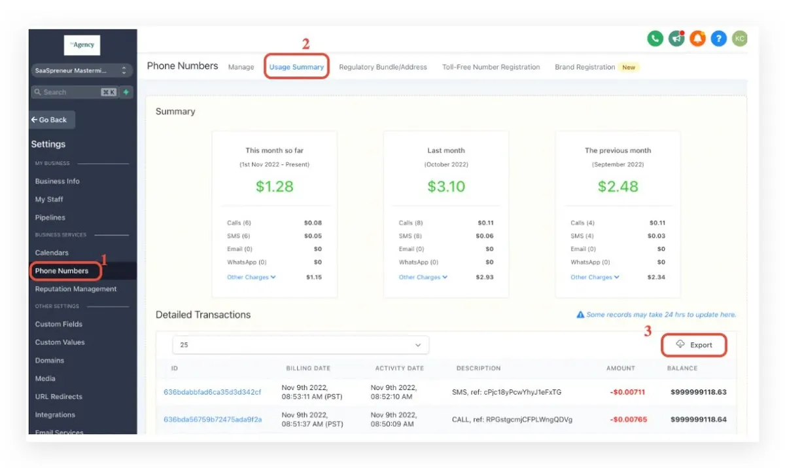Click the sidebar Search field
Viewport: 785px width, 468px height.
[75, 92]
